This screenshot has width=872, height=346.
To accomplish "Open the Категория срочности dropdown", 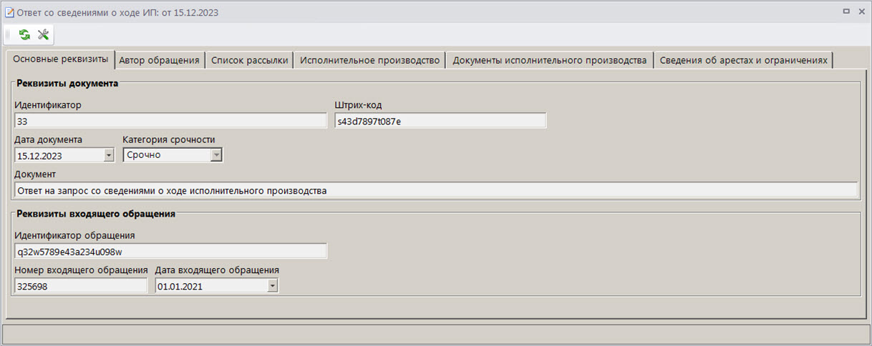I will click(x=215, y=155).
